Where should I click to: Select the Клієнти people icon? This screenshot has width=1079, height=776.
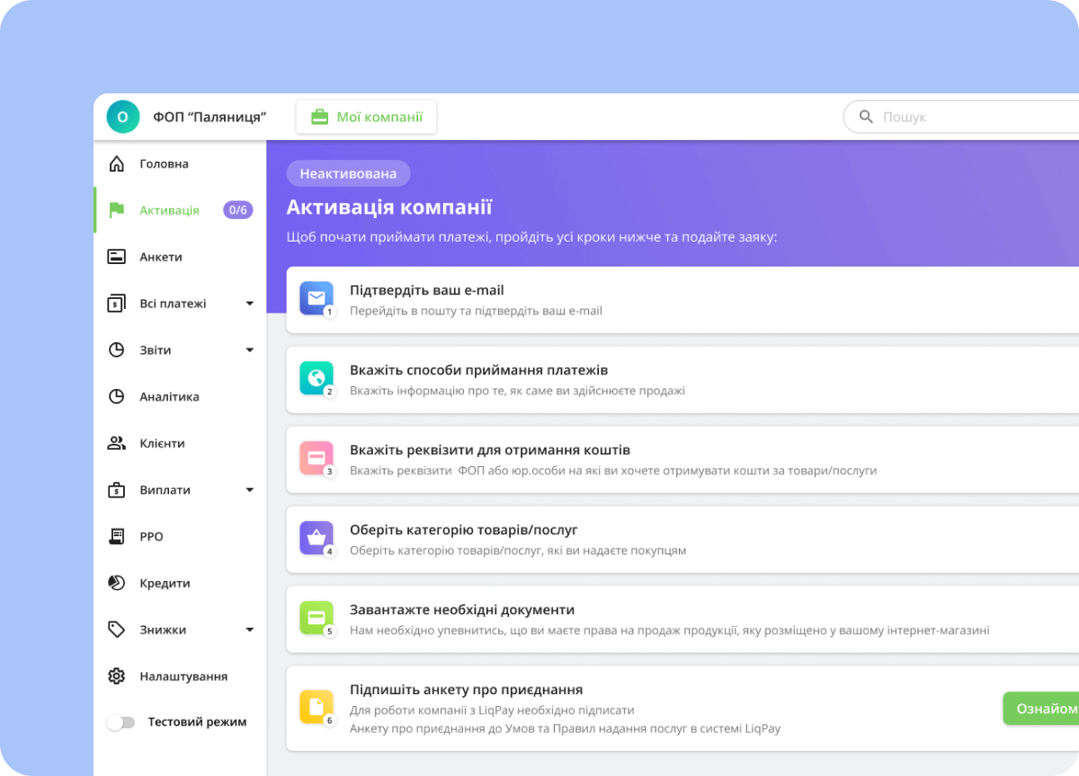click(x=116, y=444)
